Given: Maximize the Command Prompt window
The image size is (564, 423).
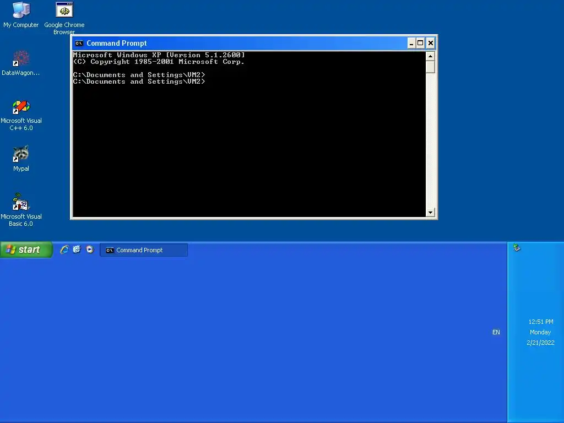Looking at the screenshot, I should coord(420,43).
